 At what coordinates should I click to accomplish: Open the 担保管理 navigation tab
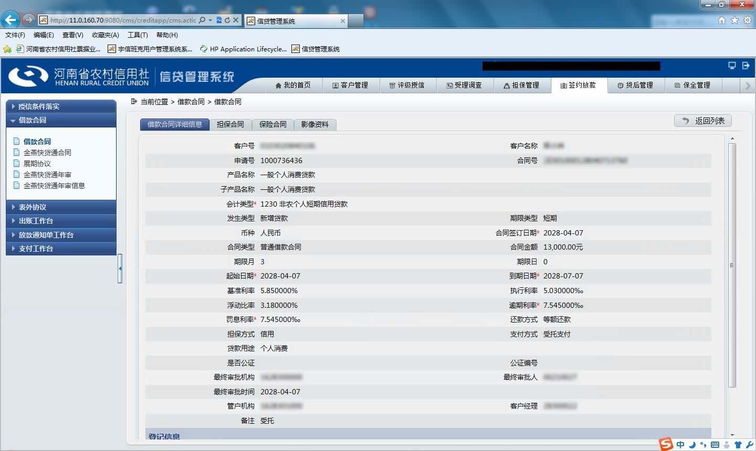coord(522,85)
